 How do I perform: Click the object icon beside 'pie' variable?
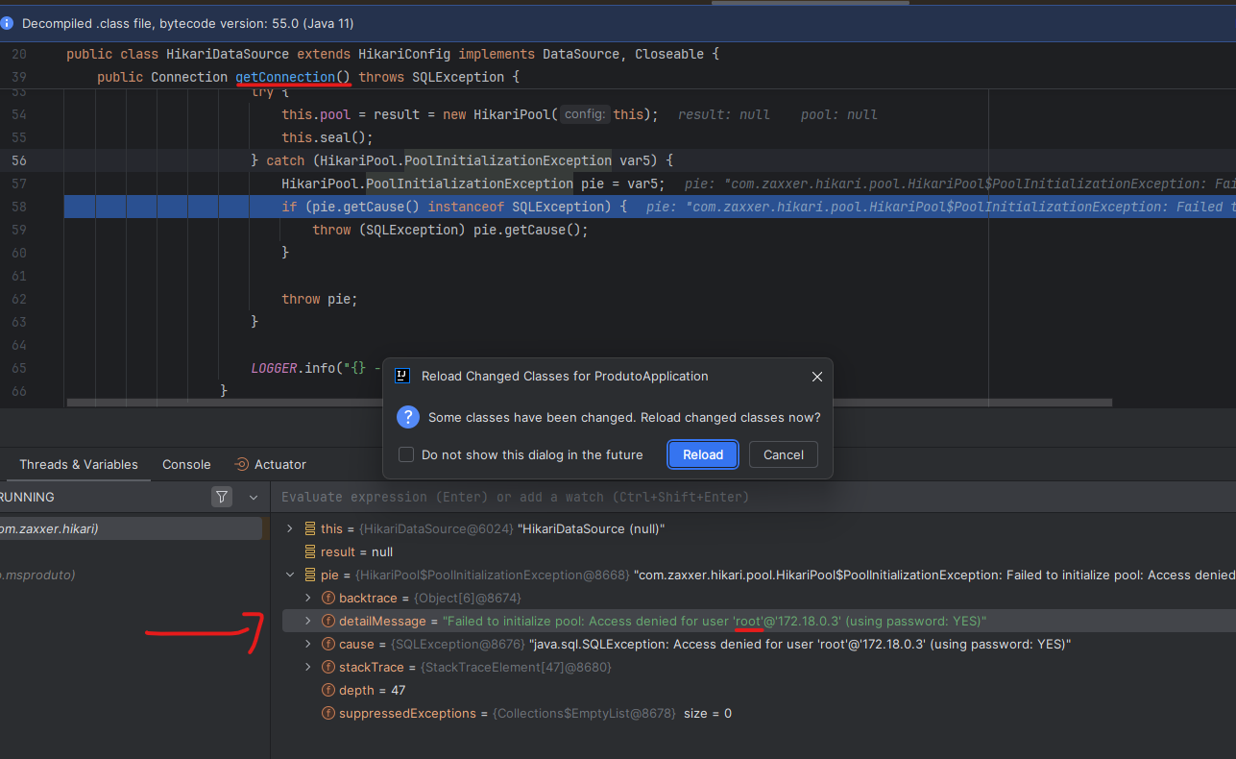(310, 575)
